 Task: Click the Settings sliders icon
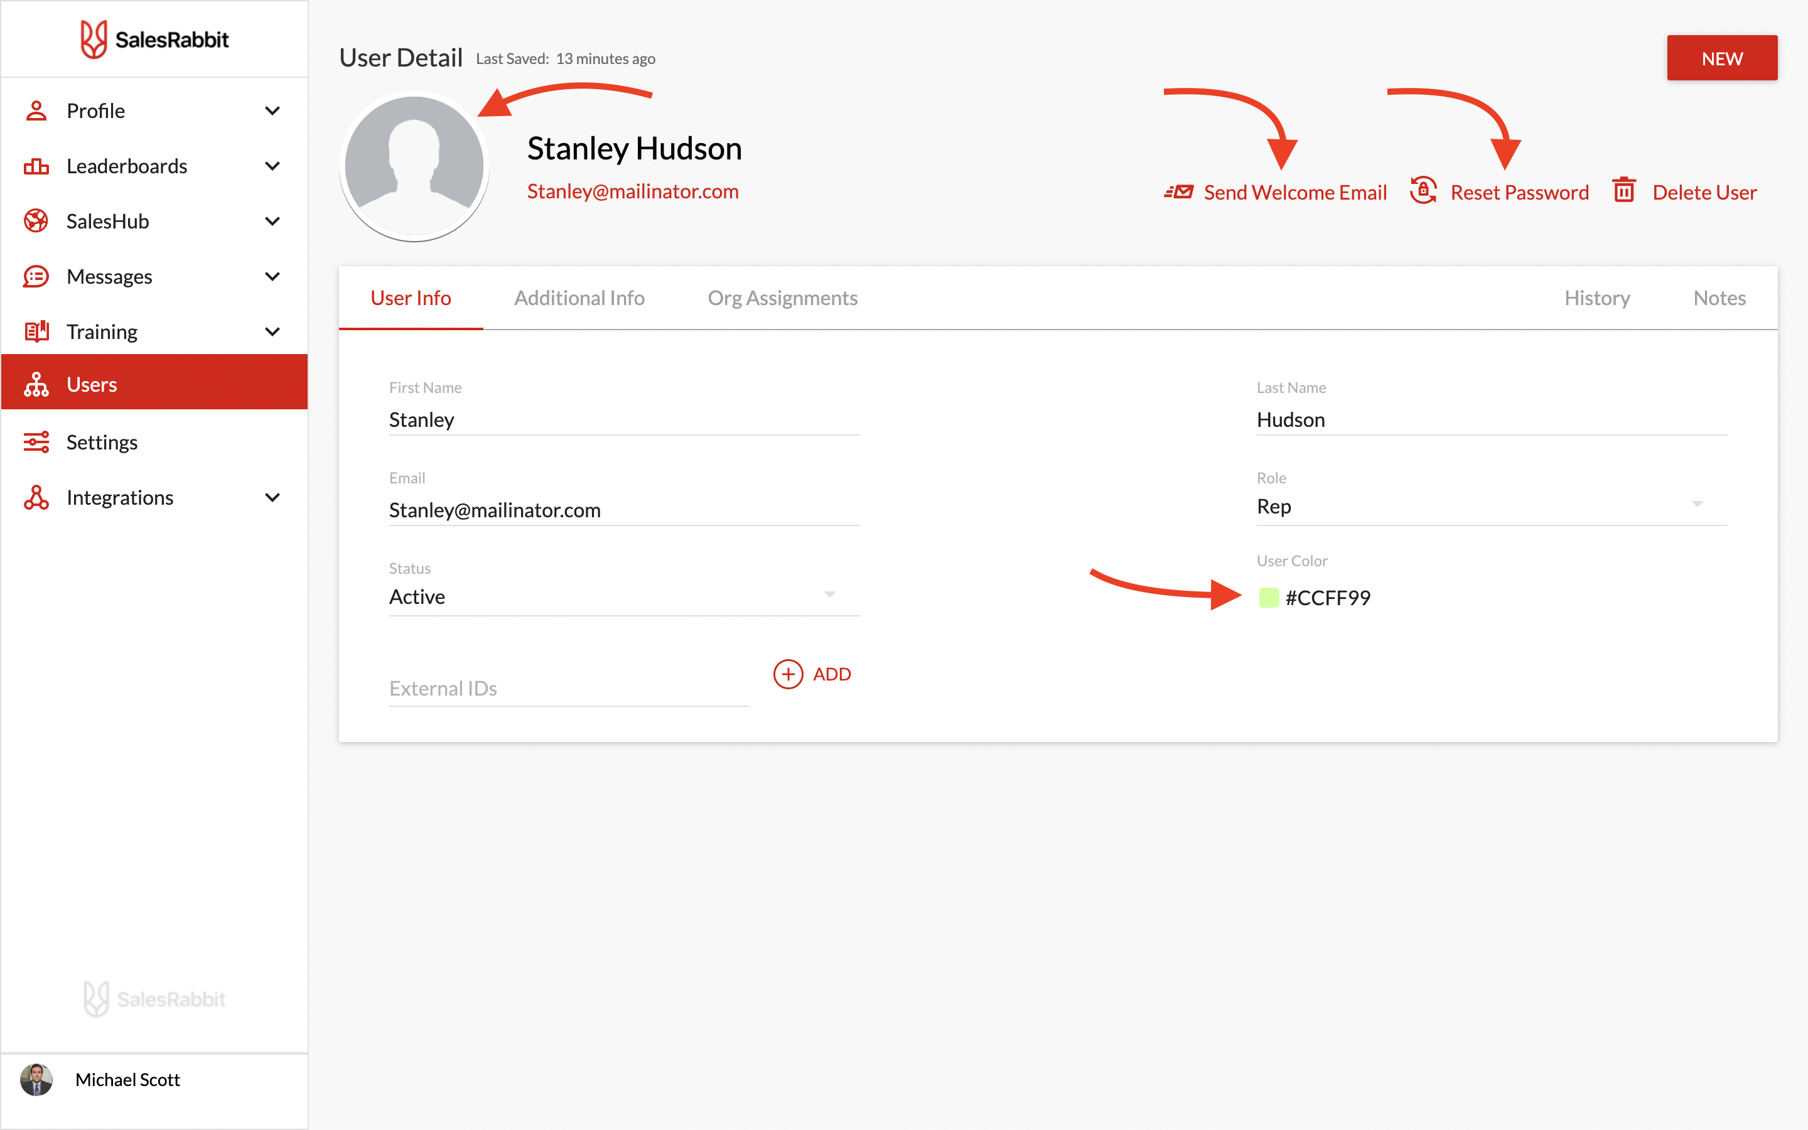pos(36,442)
